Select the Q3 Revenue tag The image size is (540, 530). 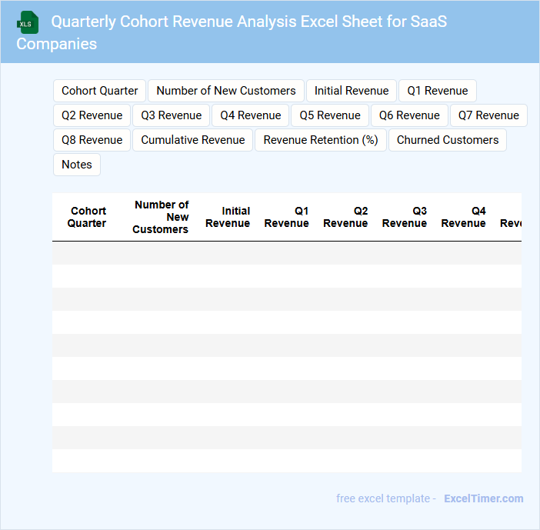(x=171, y=115)
